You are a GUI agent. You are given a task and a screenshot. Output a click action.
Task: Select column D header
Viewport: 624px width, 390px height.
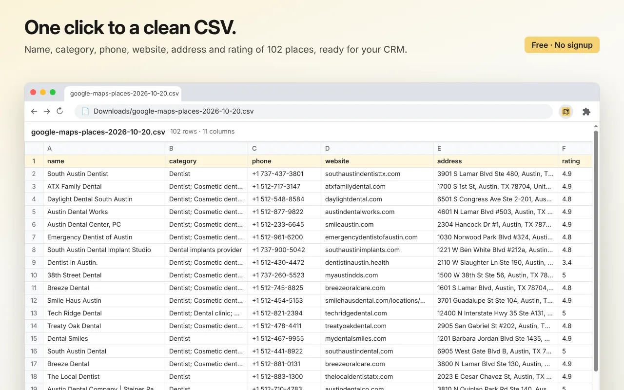click(x=377, y=148)
